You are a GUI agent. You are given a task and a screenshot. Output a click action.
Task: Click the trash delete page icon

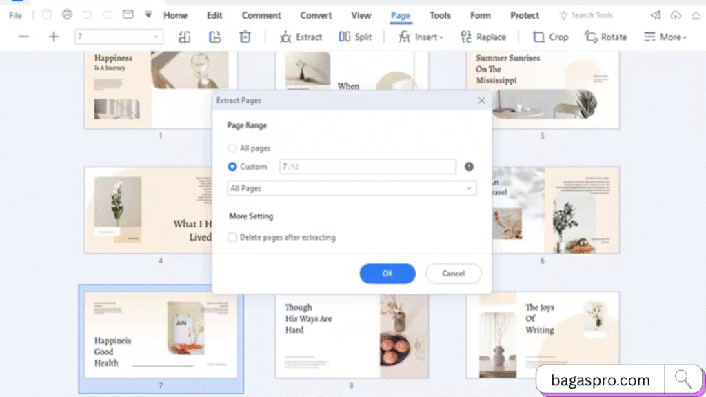tap(245, 37)
